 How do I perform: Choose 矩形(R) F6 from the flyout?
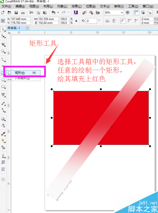click(23, 73)
